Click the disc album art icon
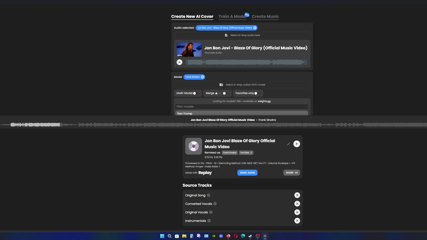The height and width of the screenshot is (240, 427). click(x=193, y=146)
